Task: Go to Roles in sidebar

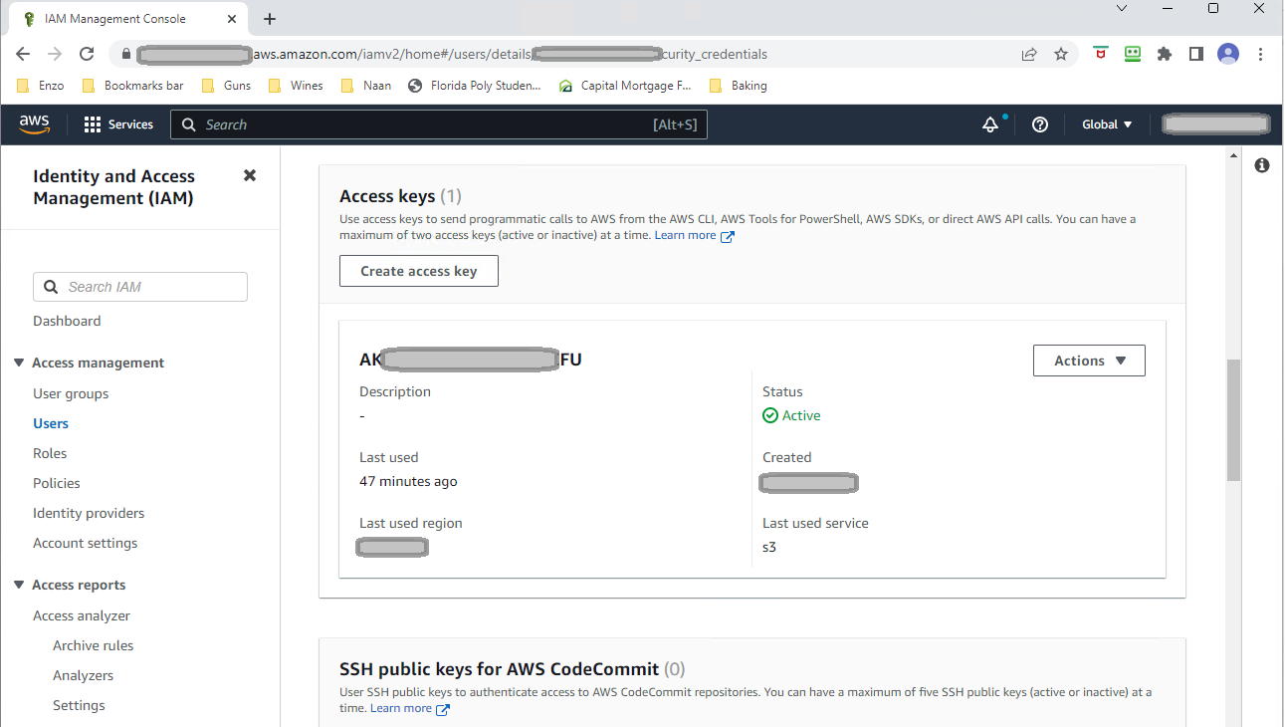Action: click(50, 453)
